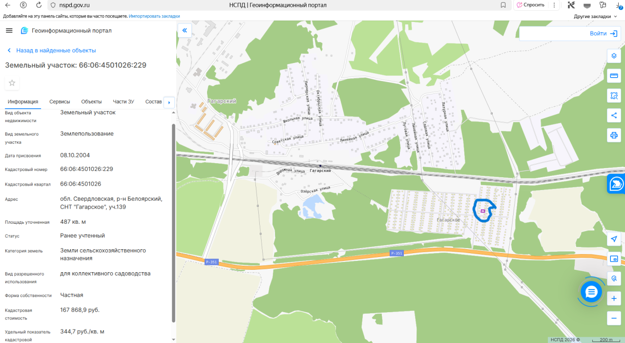Share the current map view
Screen dimensions: 625x343
click(614, 115)
